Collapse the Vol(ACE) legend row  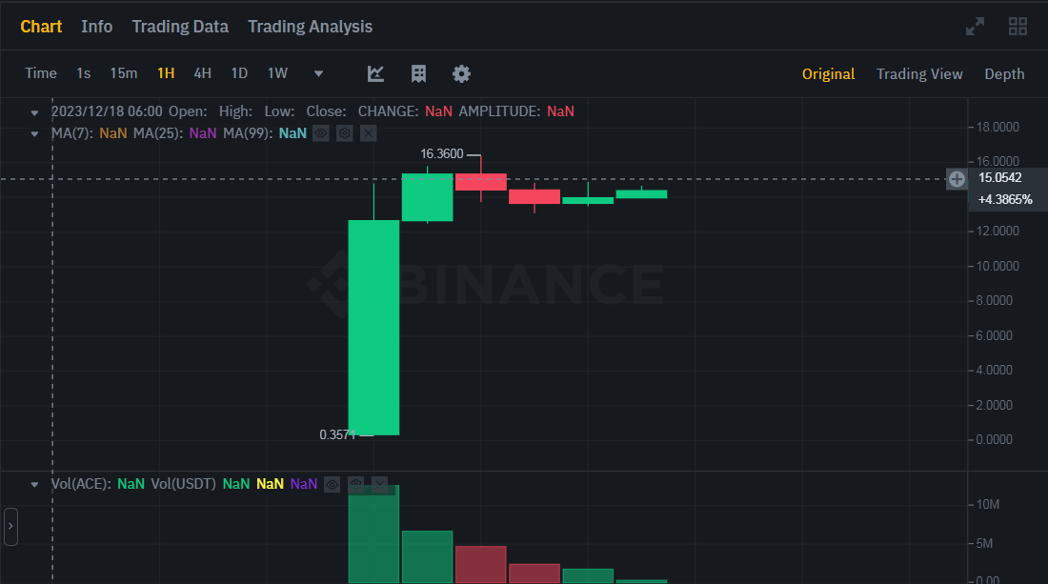[35, 484]
